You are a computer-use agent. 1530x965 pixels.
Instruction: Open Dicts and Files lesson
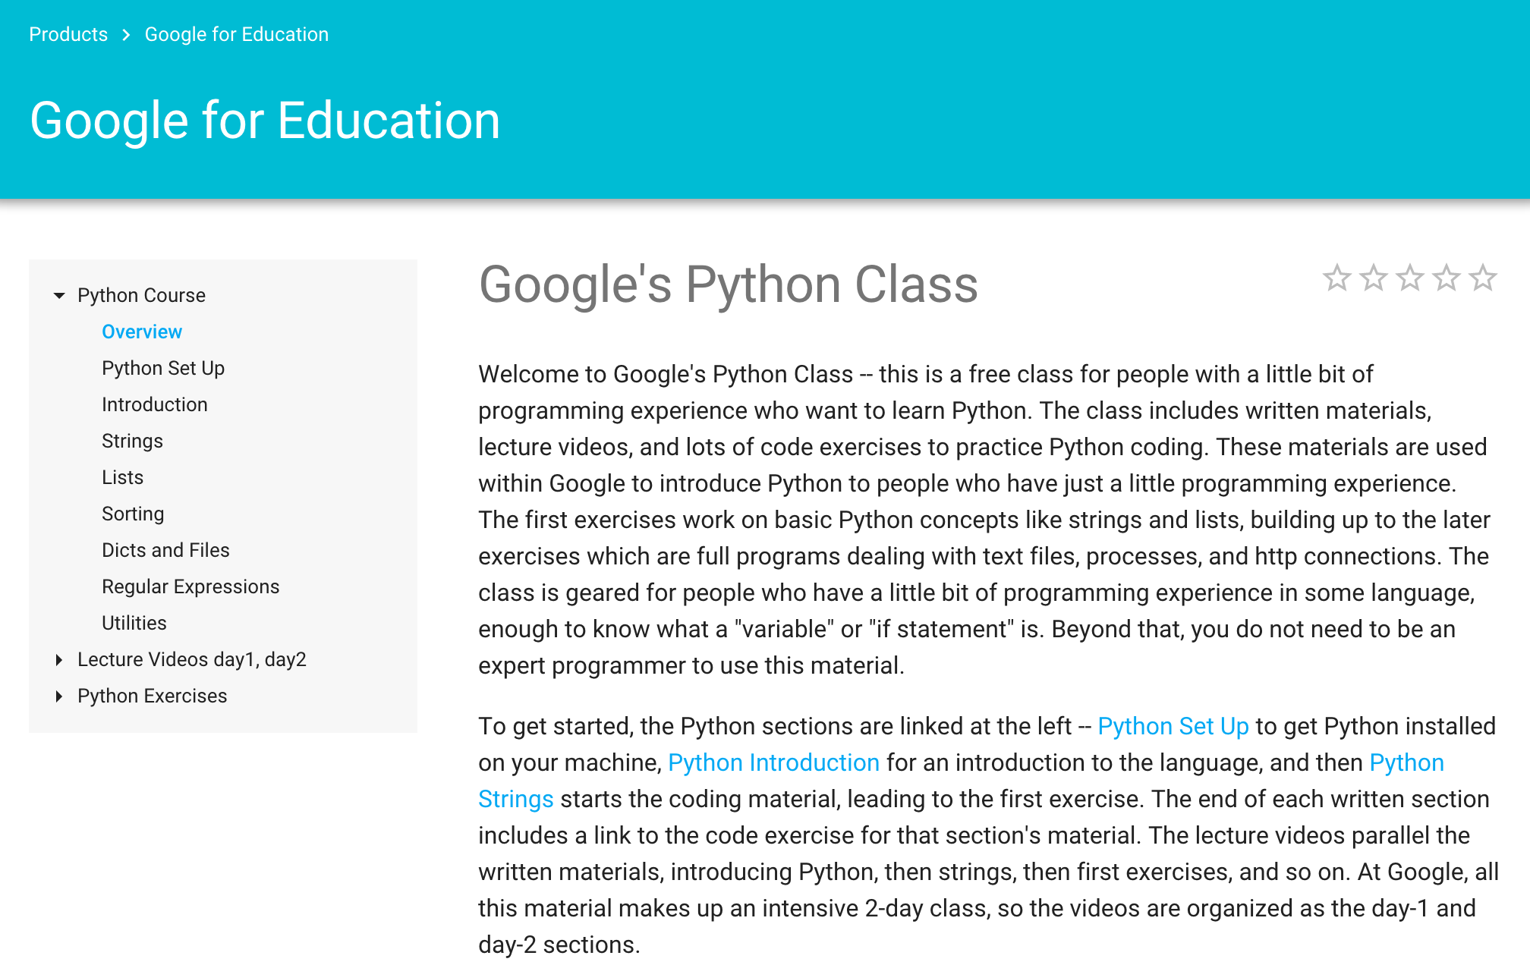tap(165, 550)
